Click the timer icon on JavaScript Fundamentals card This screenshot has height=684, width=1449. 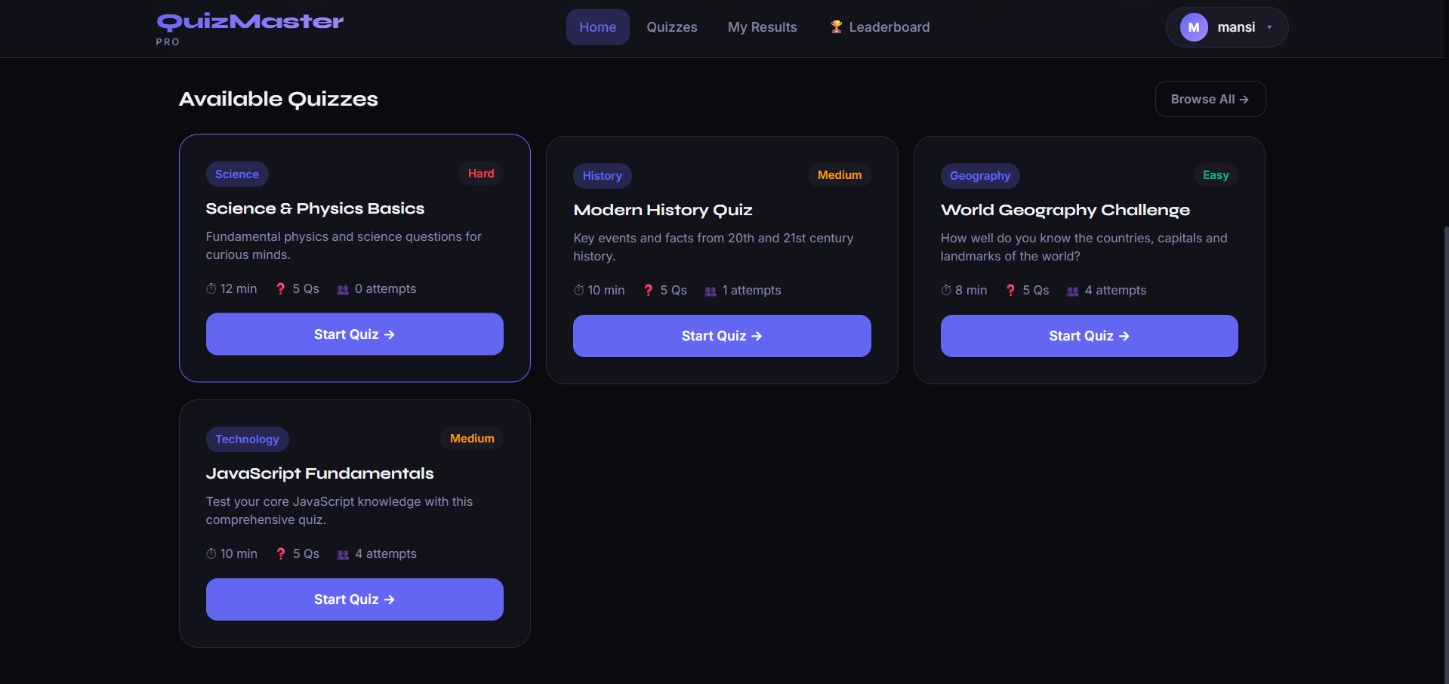pos(211,554)
